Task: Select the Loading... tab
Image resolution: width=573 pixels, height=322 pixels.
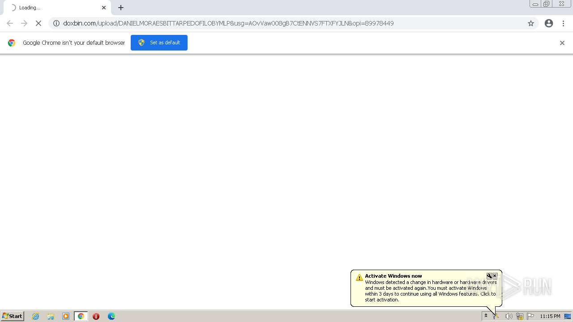Action: click(x=57, y=8)
